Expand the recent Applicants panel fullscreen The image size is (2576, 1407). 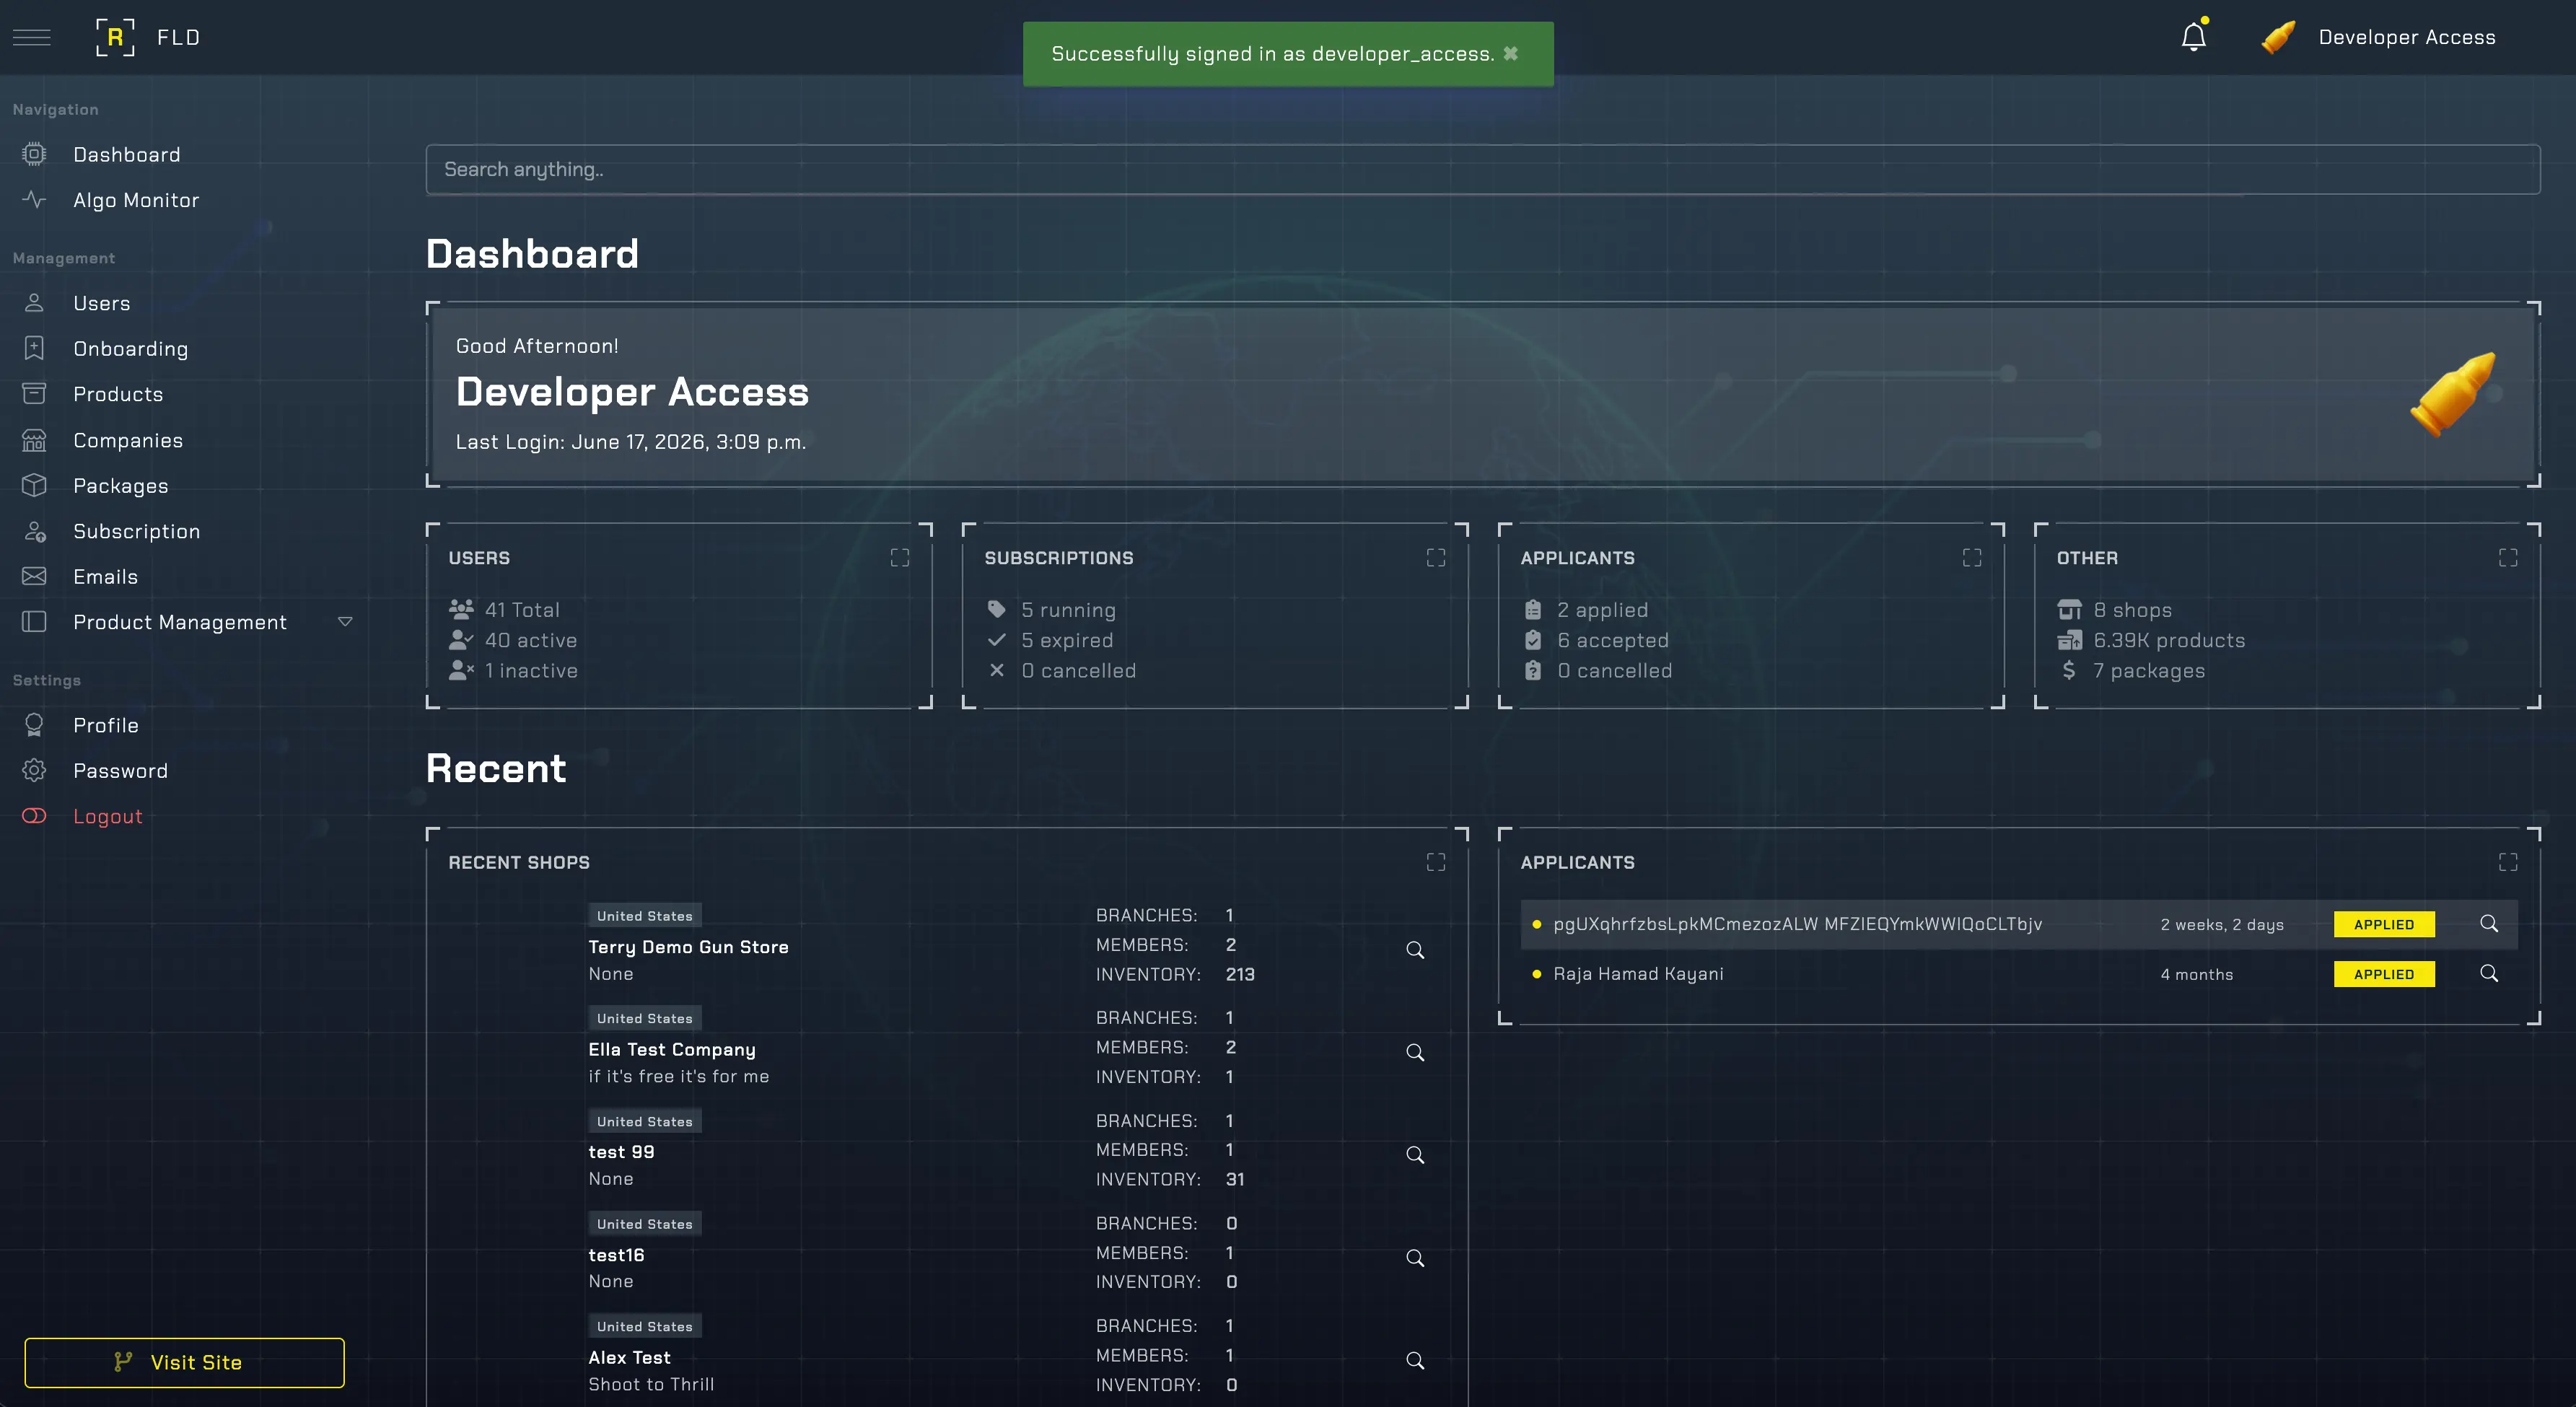click(x=2507, y=862)
